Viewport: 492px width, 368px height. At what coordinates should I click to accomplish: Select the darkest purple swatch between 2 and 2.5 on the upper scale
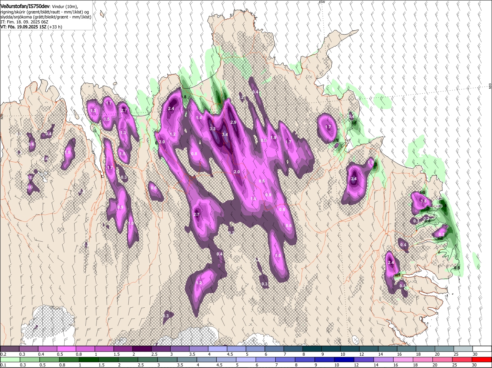tap(142, 349)
